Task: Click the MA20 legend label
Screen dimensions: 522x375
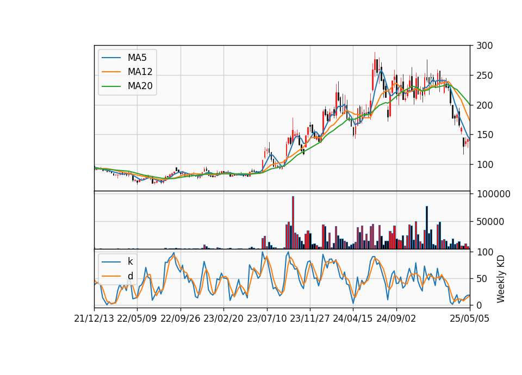Action: coord(140,86)
